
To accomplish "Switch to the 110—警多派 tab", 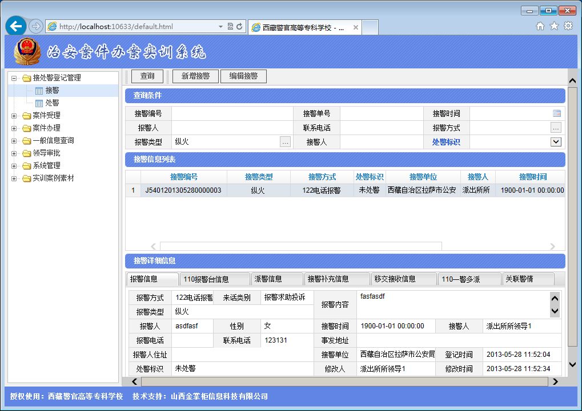I will pyautogui.click(x=469, y=279).
